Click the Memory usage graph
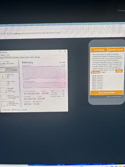 pos(44,72)
